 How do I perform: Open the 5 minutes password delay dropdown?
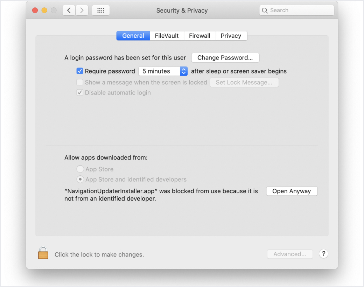[163, 71]
